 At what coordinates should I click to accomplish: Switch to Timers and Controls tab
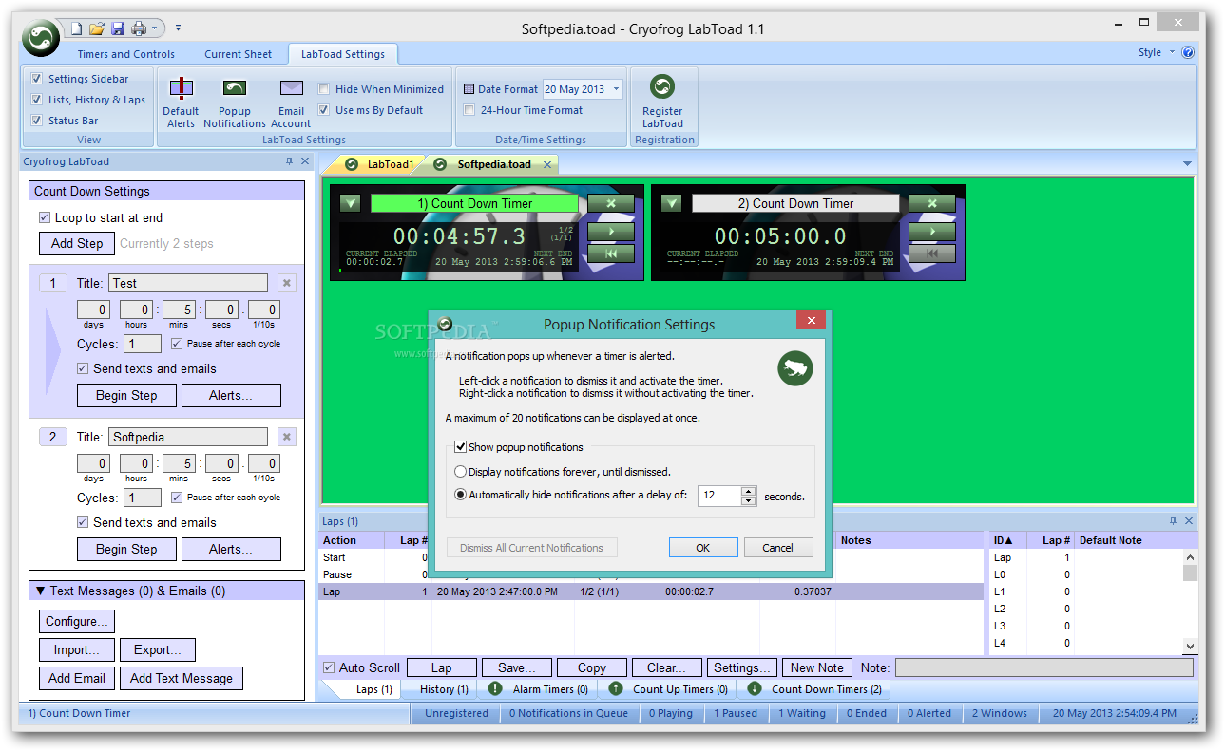(x=126, y=54)
